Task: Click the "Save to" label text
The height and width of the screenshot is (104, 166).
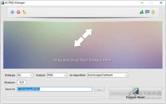Action: pyautogui.click(x=10, y=89)
